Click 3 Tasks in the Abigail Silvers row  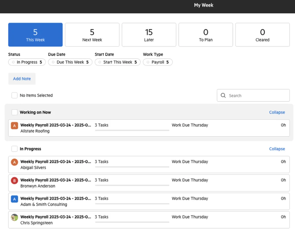click(x=102, y=162)
